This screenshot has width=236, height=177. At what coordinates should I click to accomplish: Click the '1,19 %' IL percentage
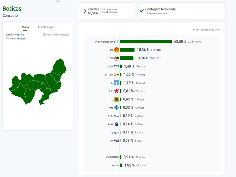[129, 83]
